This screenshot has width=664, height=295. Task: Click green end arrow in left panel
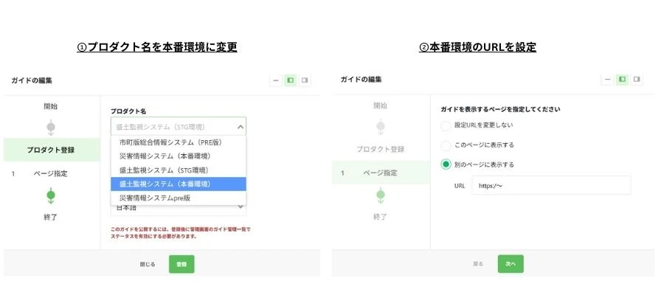click(51, 196)
